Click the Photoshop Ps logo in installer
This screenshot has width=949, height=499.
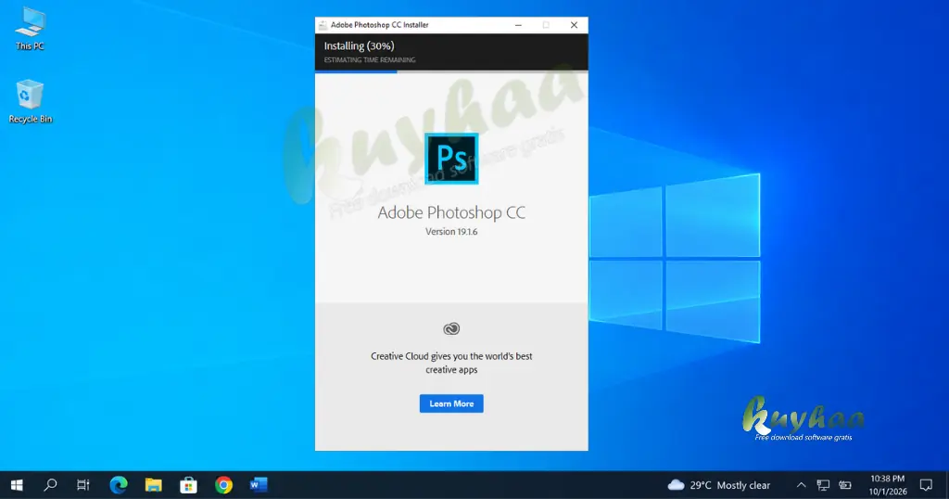pyautogui.click(x=451, y=158)
